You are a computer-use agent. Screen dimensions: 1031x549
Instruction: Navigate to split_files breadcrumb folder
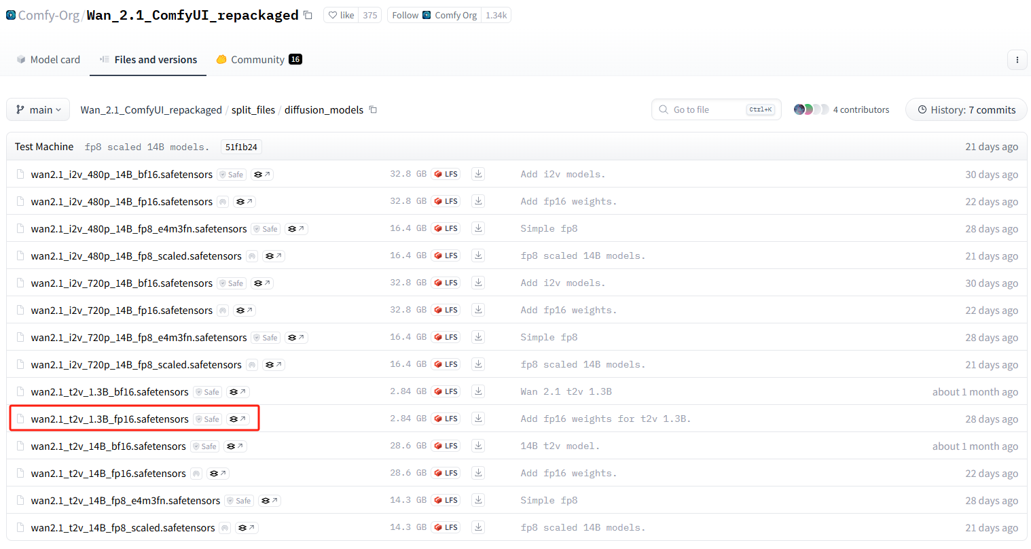point(253,110)
